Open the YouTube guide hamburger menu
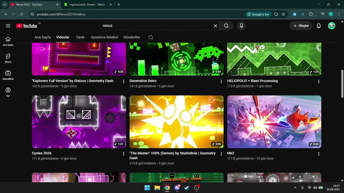This screenshot has width=344, height=193. [x=8, y=26]
